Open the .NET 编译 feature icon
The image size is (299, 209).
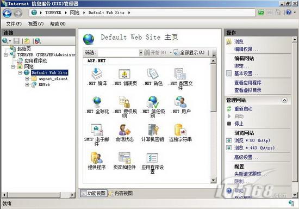tap(97, 74)
